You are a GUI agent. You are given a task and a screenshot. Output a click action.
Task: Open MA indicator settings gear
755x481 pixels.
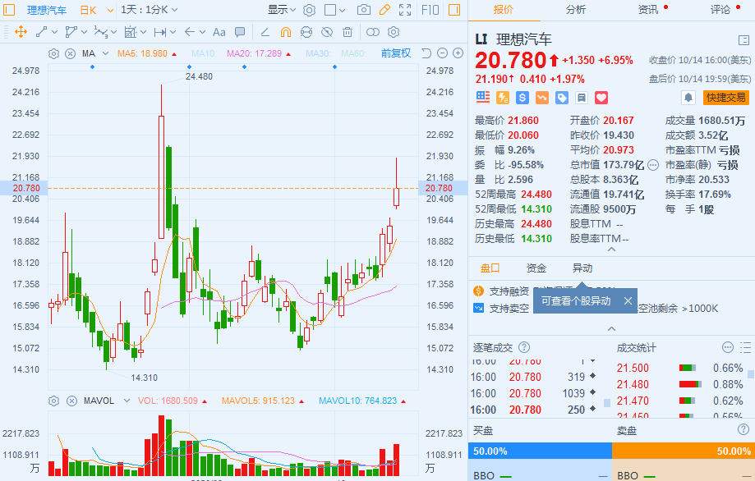click(53, 53)
